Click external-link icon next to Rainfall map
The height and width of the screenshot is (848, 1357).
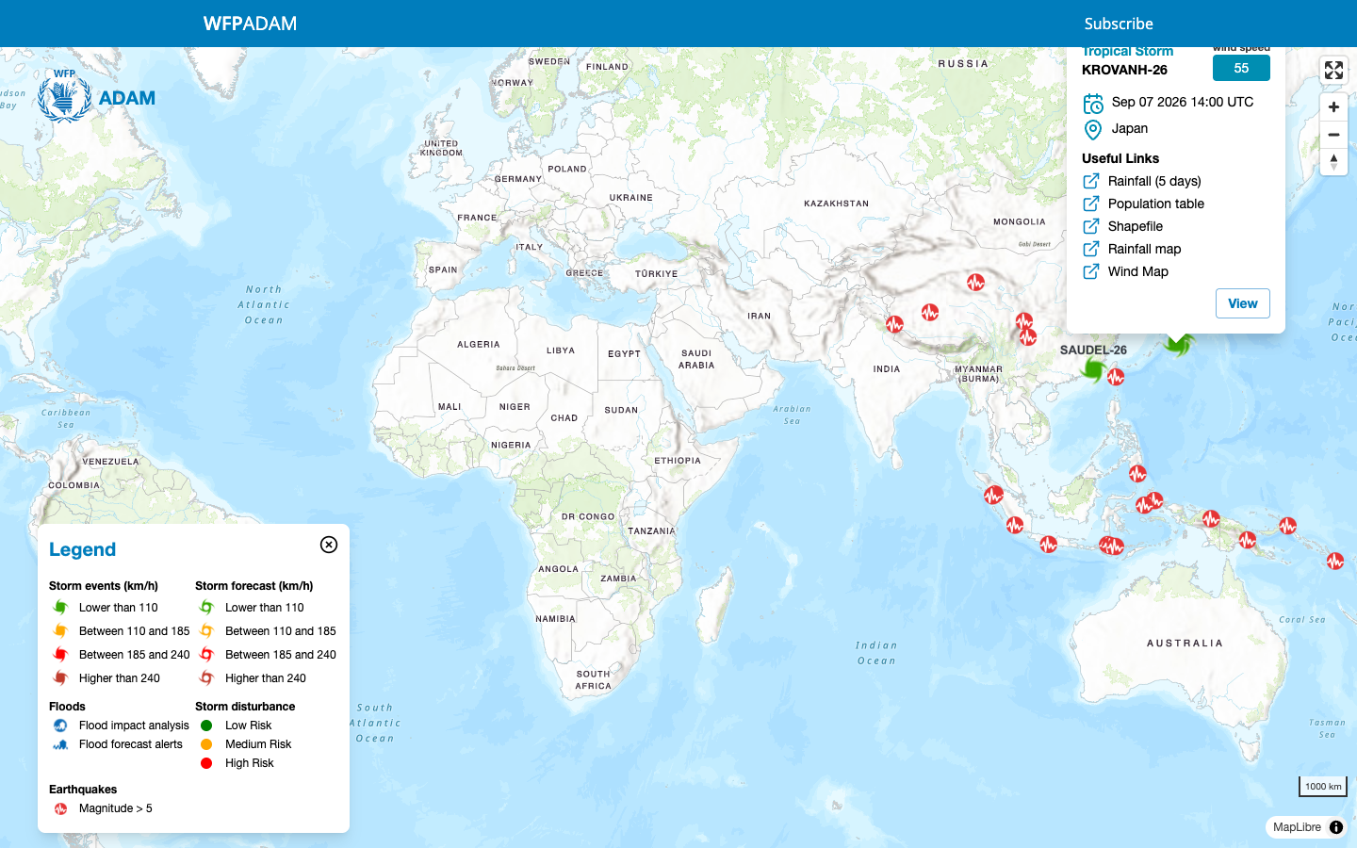click(1091, 249)
